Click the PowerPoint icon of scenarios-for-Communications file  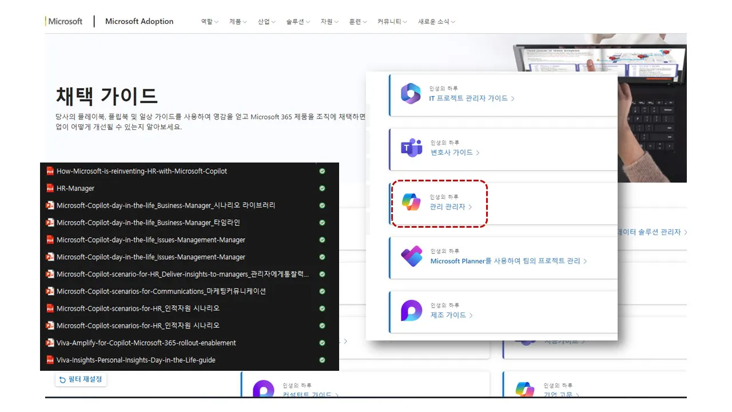50,291
